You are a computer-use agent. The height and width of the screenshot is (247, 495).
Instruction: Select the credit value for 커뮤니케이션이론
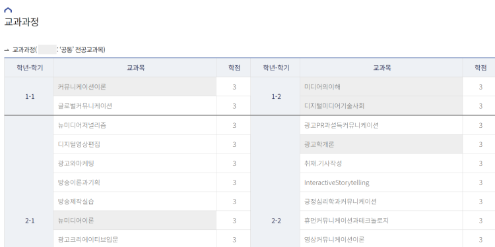[x=234, y=87]
